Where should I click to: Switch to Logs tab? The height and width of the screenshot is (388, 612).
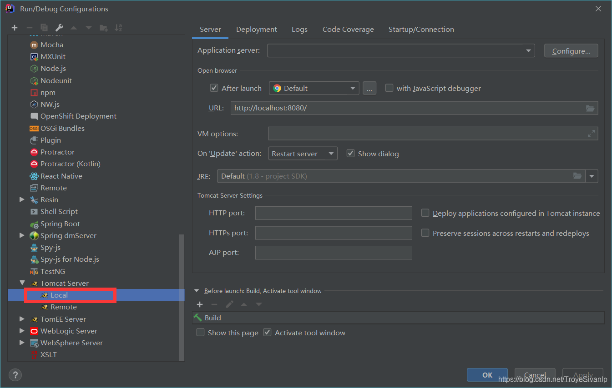point(299,29)
